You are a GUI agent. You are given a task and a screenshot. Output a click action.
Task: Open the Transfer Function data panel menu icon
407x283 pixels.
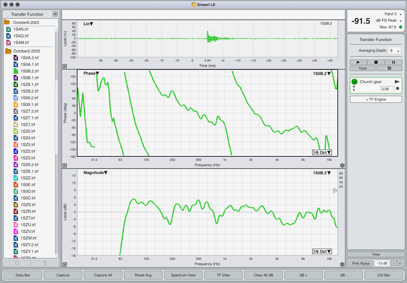55,14
